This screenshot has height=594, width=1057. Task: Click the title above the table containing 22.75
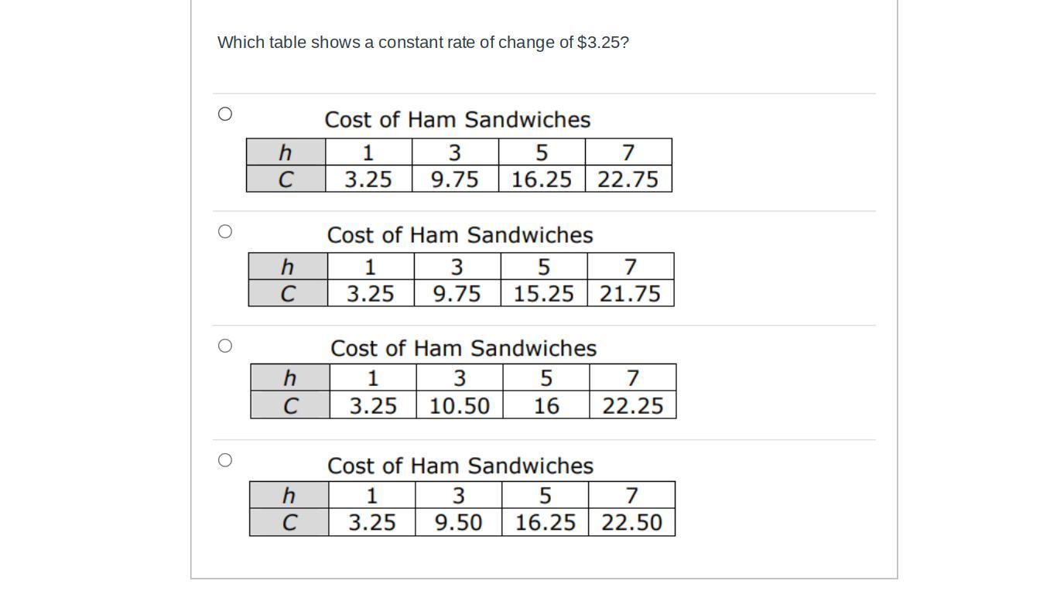pyautogui.click(x=457, y=120)
